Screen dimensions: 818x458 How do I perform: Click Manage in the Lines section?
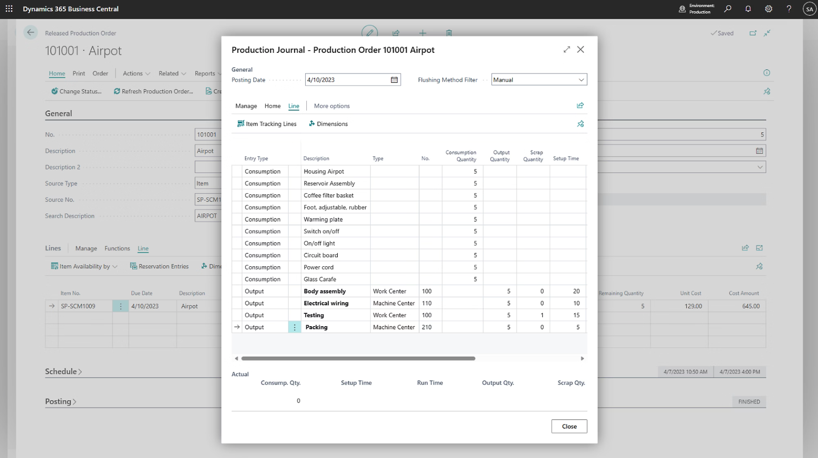click(x=86, y=249)
